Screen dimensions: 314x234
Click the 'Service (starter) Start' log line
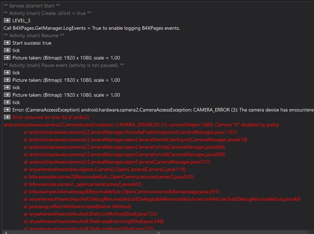point(31,6)
